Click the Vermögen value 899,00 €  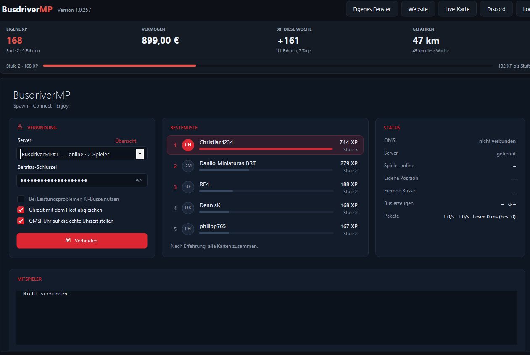coord(161,40)
